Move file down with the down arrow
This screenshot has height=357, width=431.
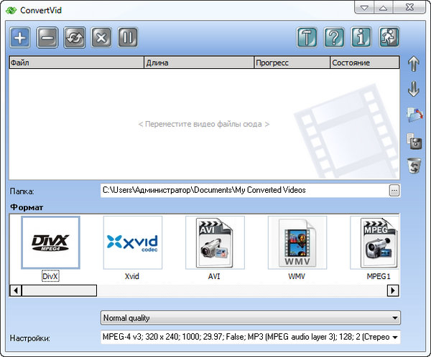click(414, 90)
